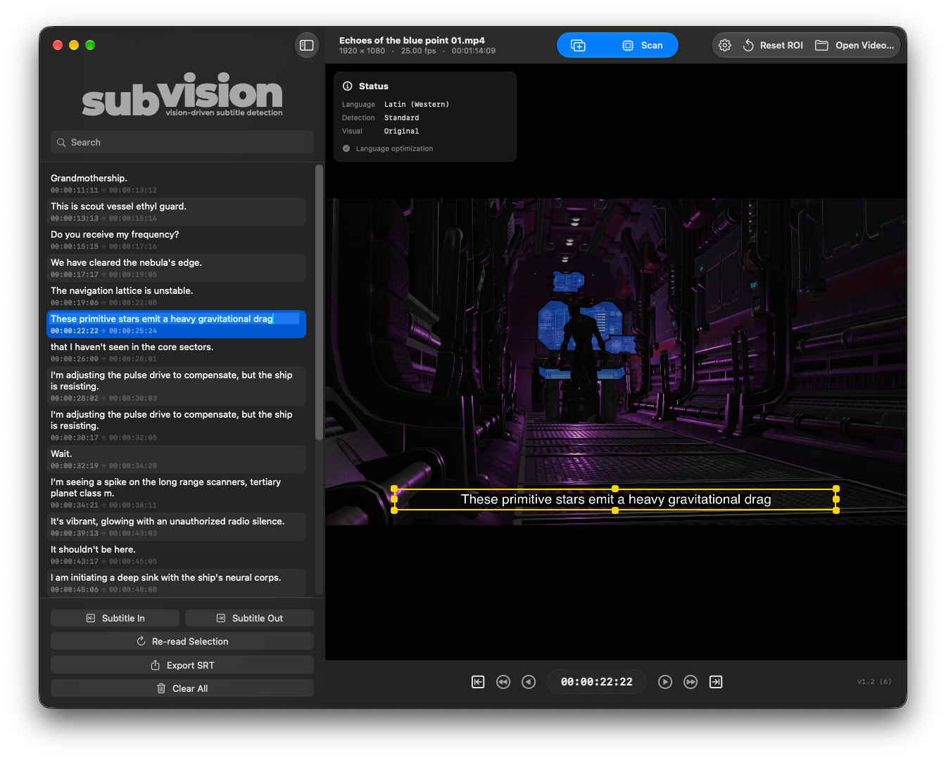
Task: Click the double-arrow rewind control
Action: (503, 682)
